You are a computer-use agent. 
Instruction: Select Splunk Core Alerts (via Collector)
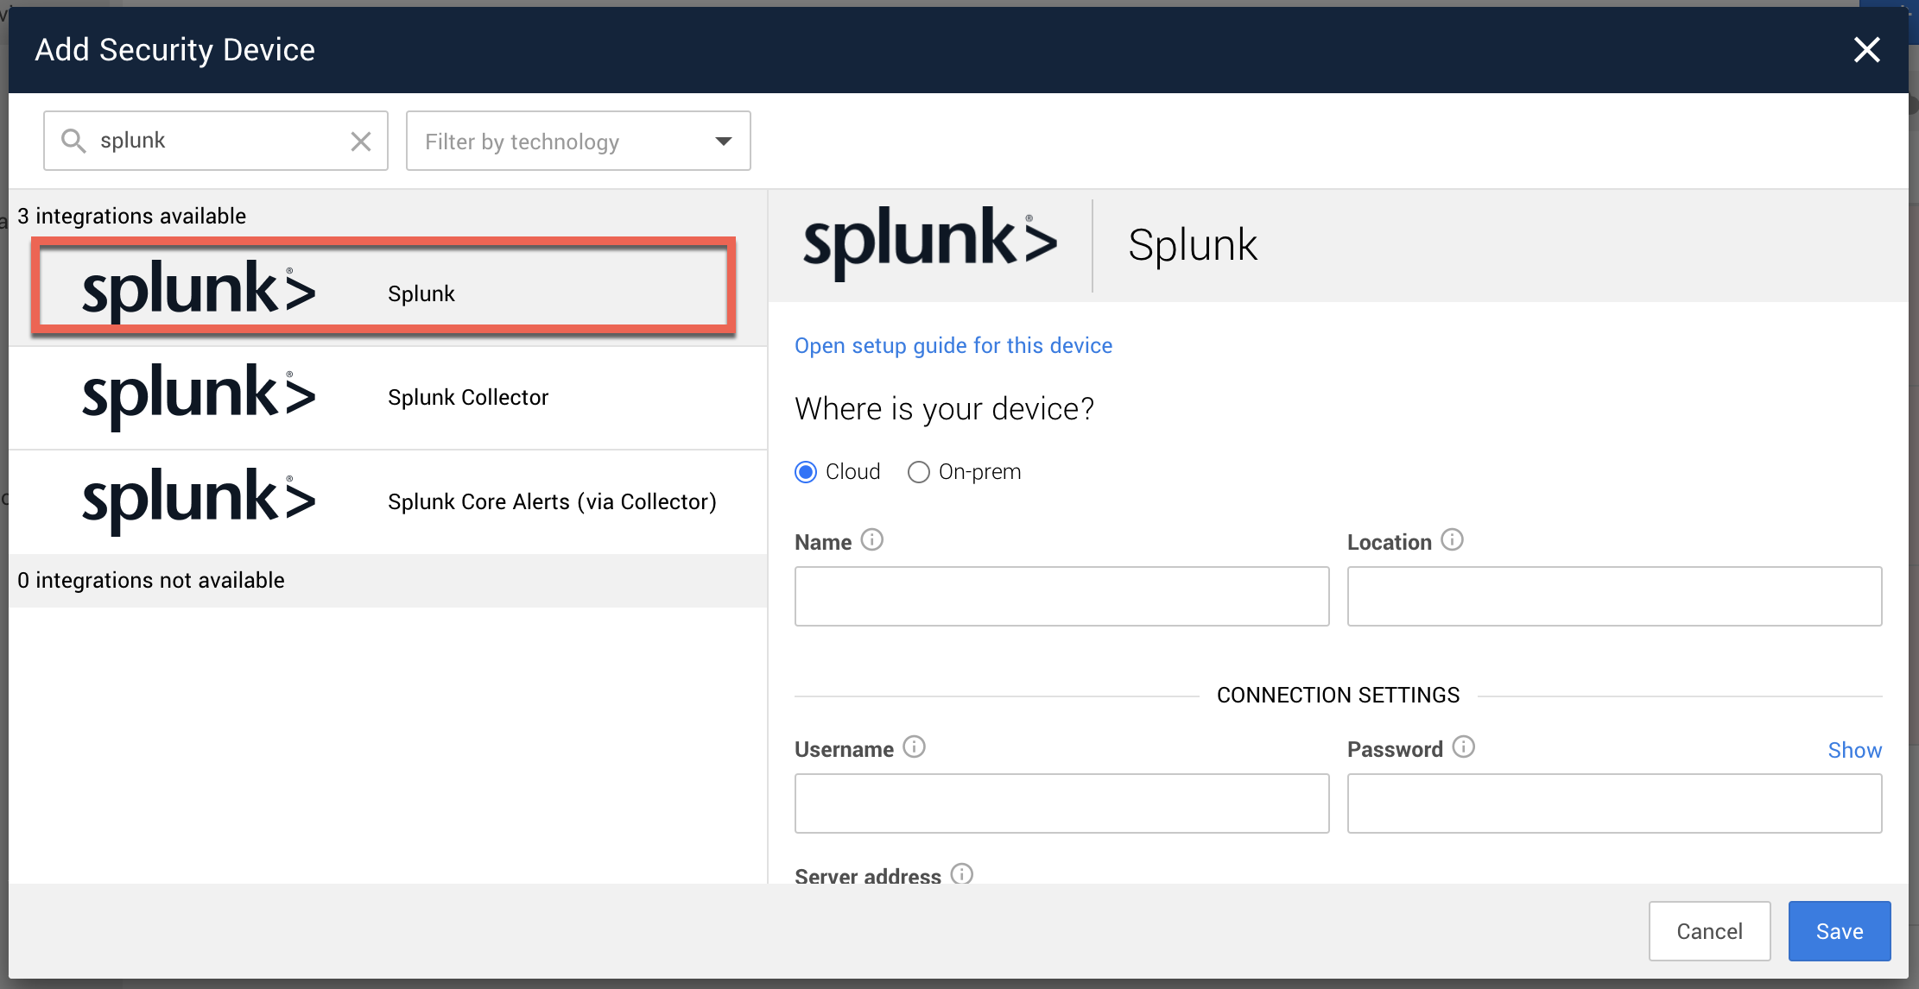388,501
